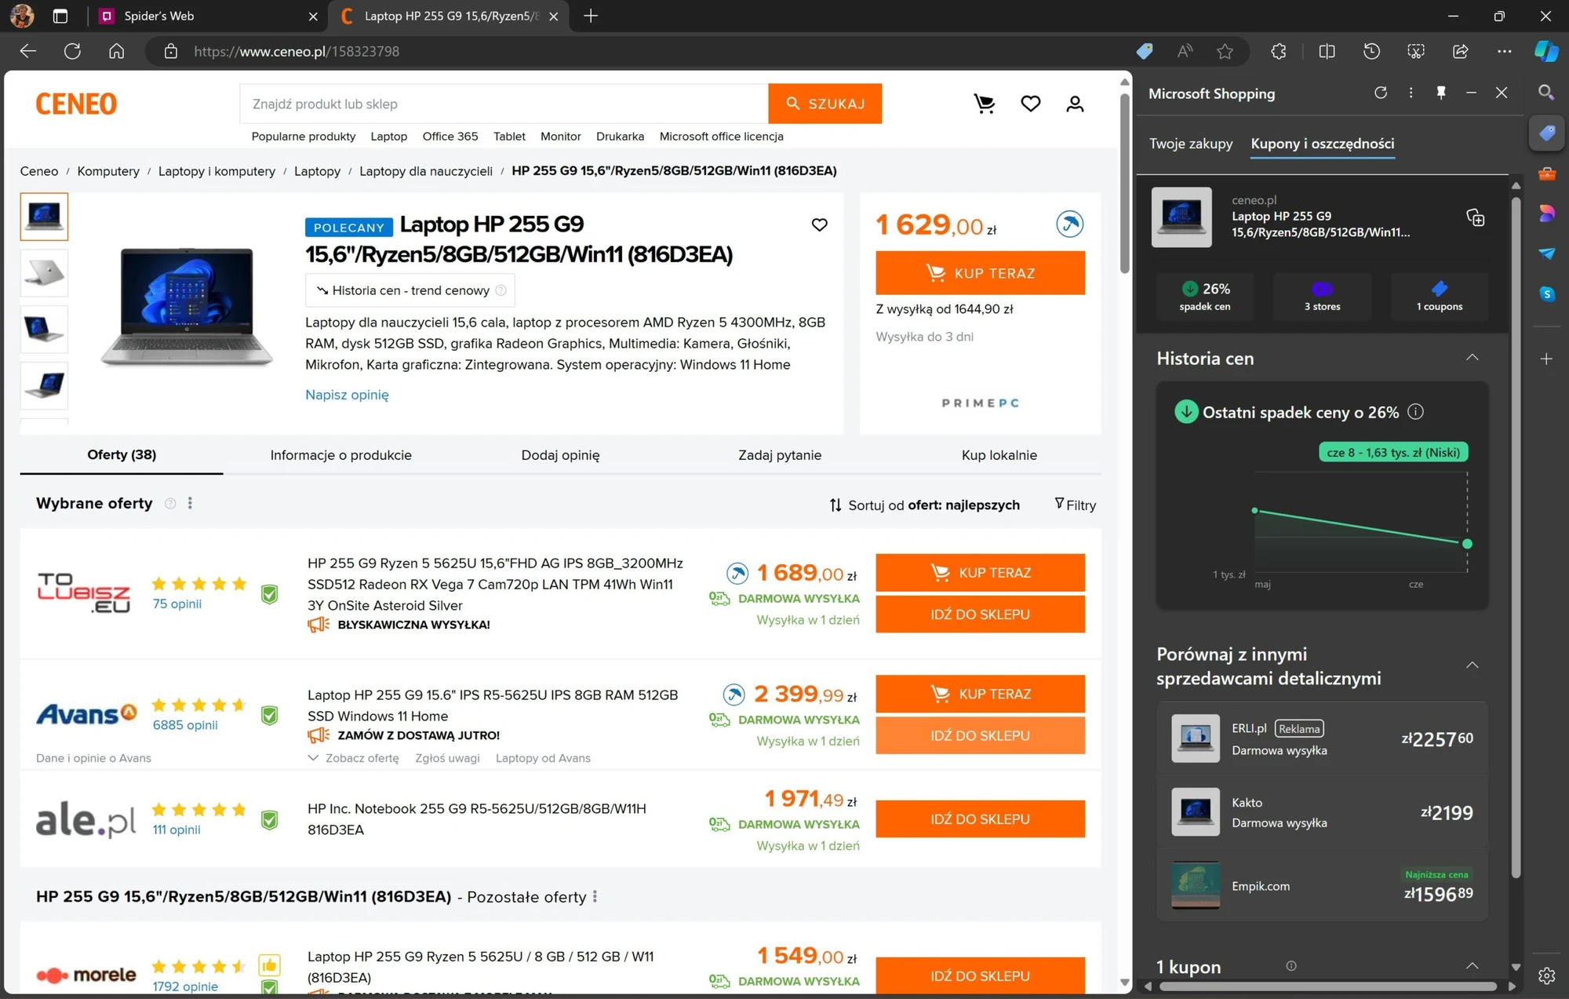Open browser History clock icon
This screenshot has height=999, width=1569.
pyautogui.click(x=1371, y=51)
